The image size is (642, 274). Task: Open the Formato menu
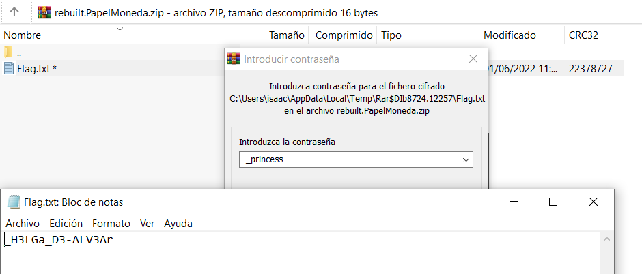(111, 223)
